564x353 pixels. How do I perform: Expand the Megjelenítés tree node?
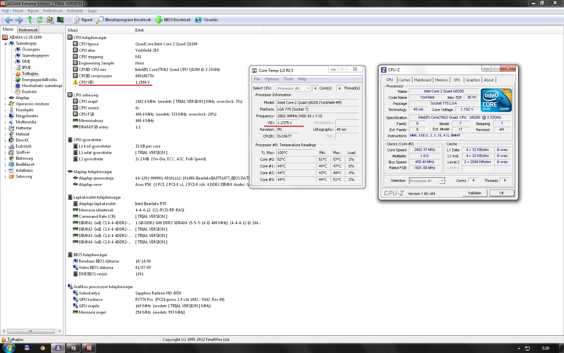(x=5, y=116)
